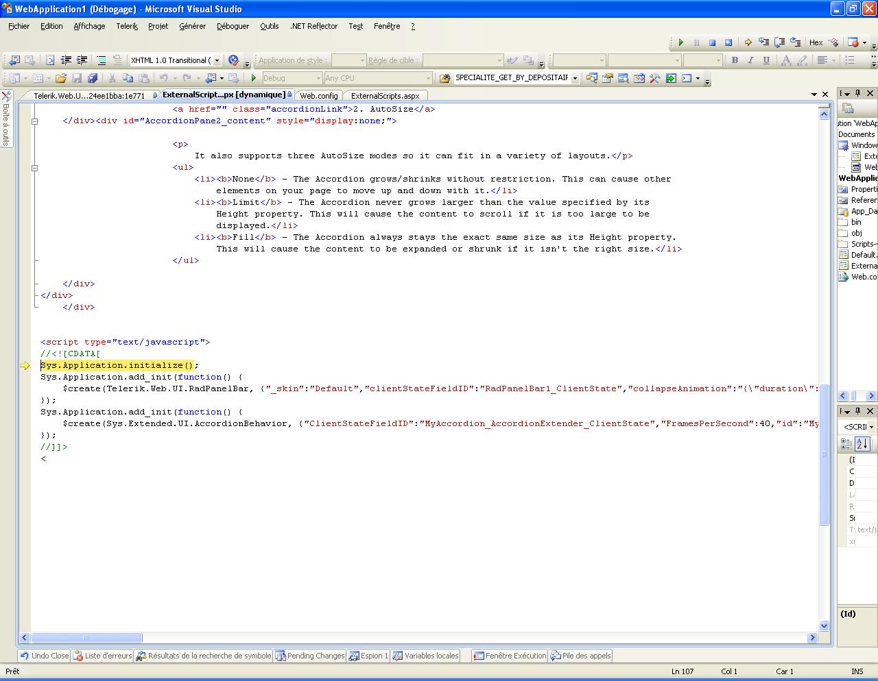Switch to the ExternalScripts.aspx tab
878x681 pixels.
coord(385,96)
